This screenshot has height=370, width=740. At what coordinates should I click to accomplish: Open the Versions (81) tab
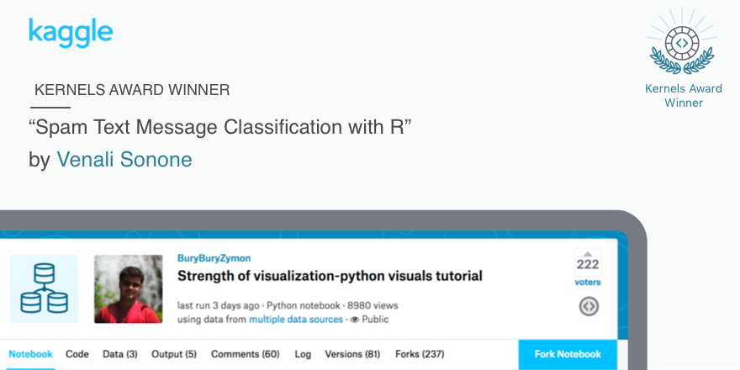[x=352, y=354]
